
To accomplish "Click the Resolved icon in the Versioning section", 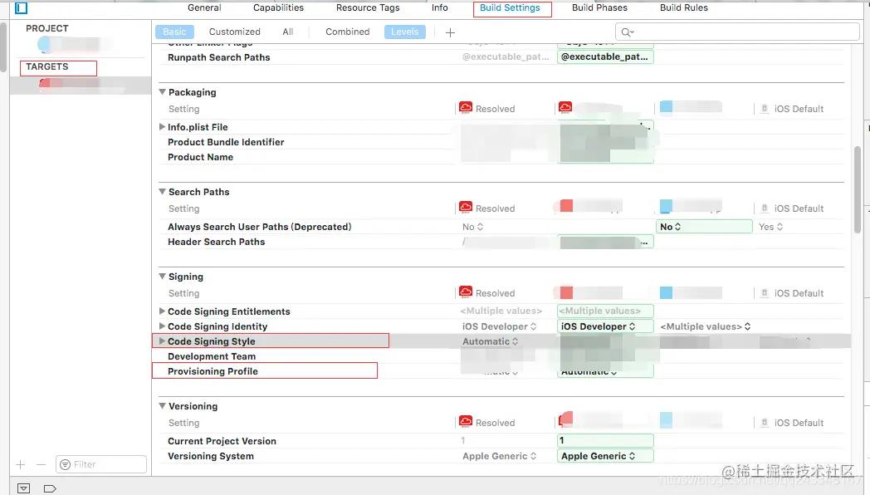I will [x=466, y=422].
